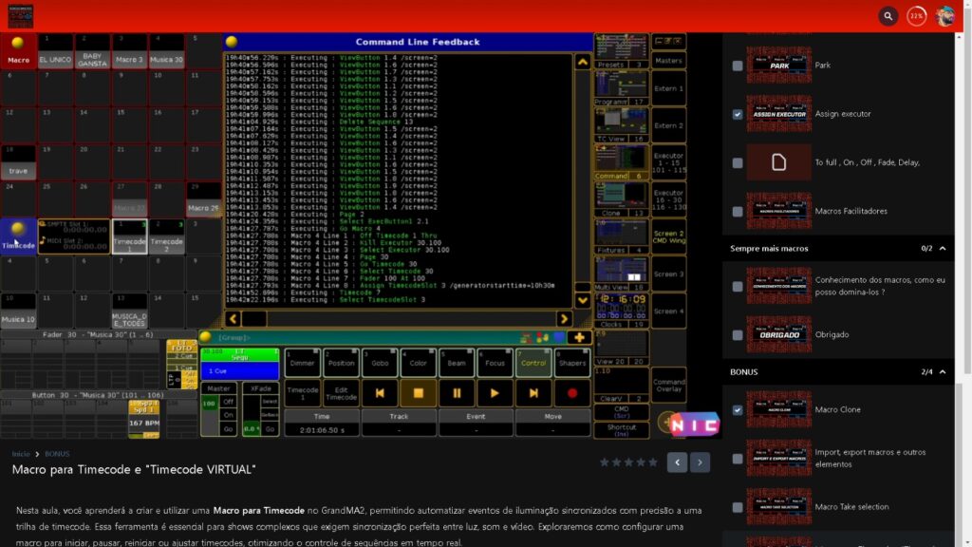
Task: Click the search magnifier icon
Action: (x=888, y=16)
